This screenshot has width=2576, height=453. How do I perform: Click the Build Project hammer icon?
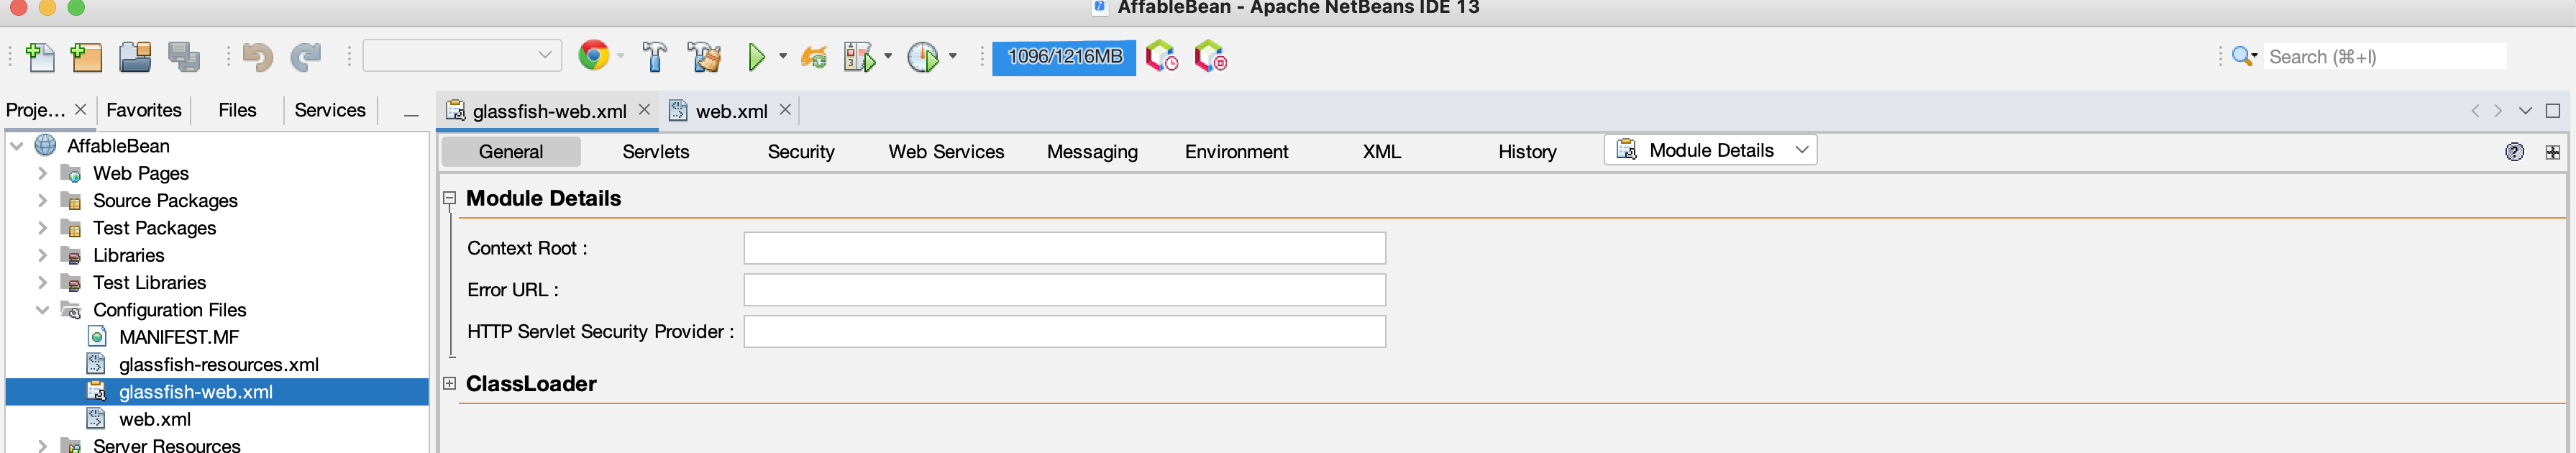tap(655, 57)
